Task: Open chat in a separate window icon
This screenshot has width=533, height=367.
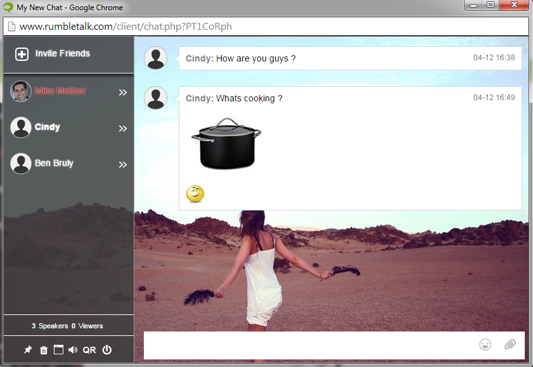Action: (x=58, y=349)
